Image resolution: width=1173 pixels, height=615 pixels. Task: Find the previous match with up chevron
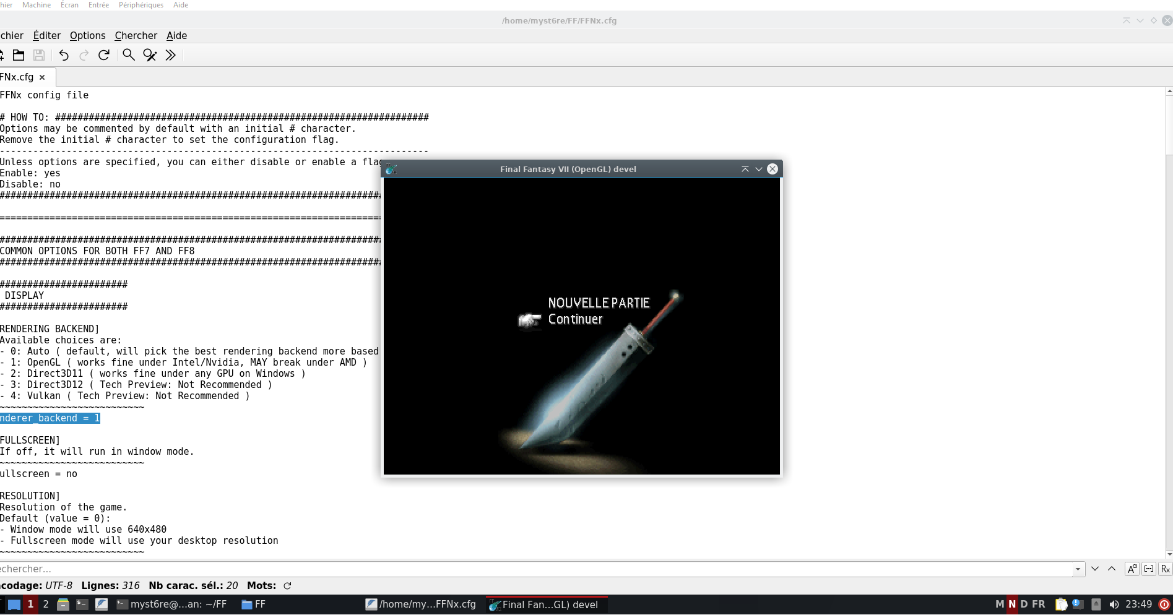point(1112,569)
